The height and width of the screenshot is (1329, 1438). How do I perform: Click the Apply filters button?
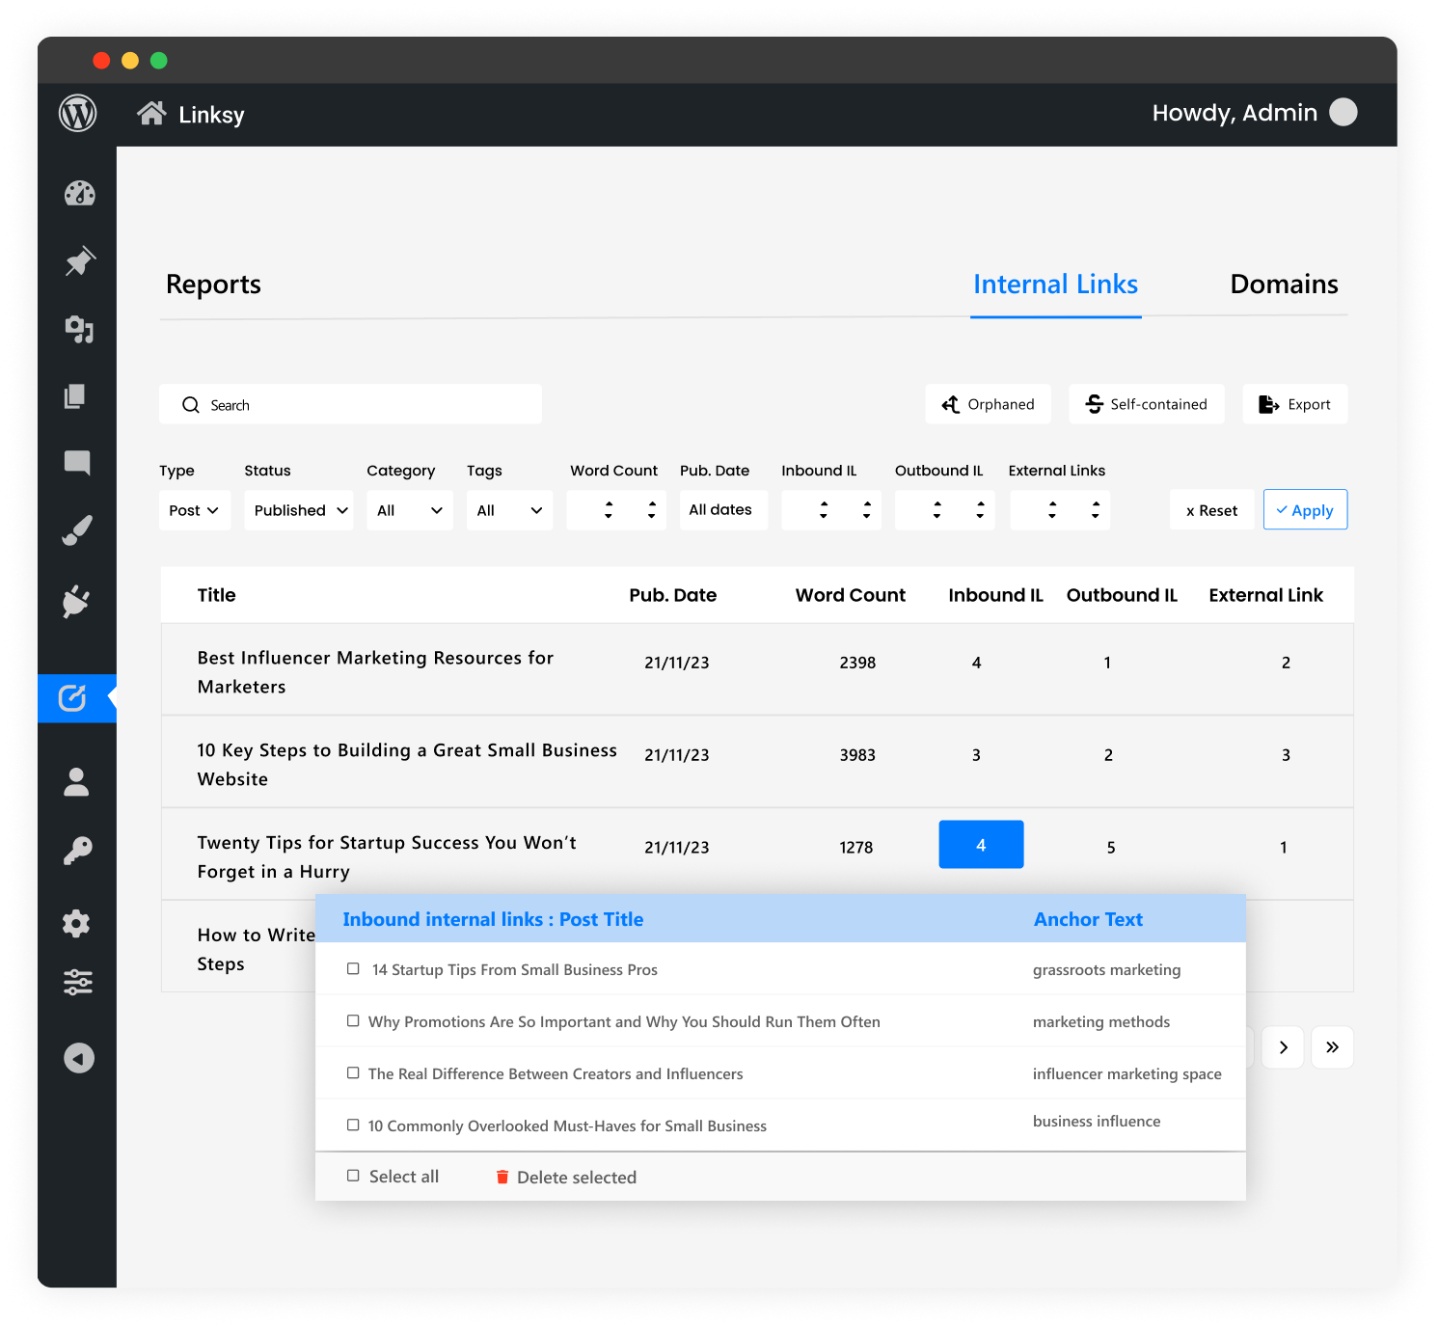[x=1305, y=510]
